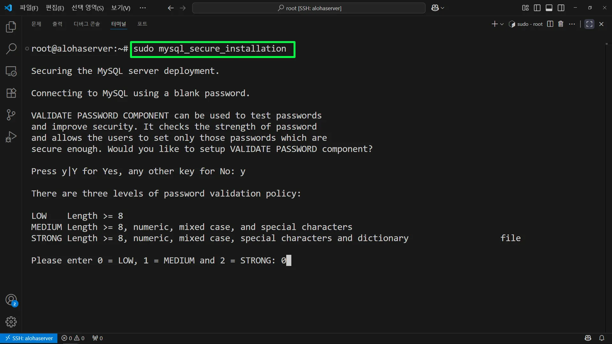Open the Remote Explorer icon
This screenshot has width=612, height=344.
coord(11,71)
